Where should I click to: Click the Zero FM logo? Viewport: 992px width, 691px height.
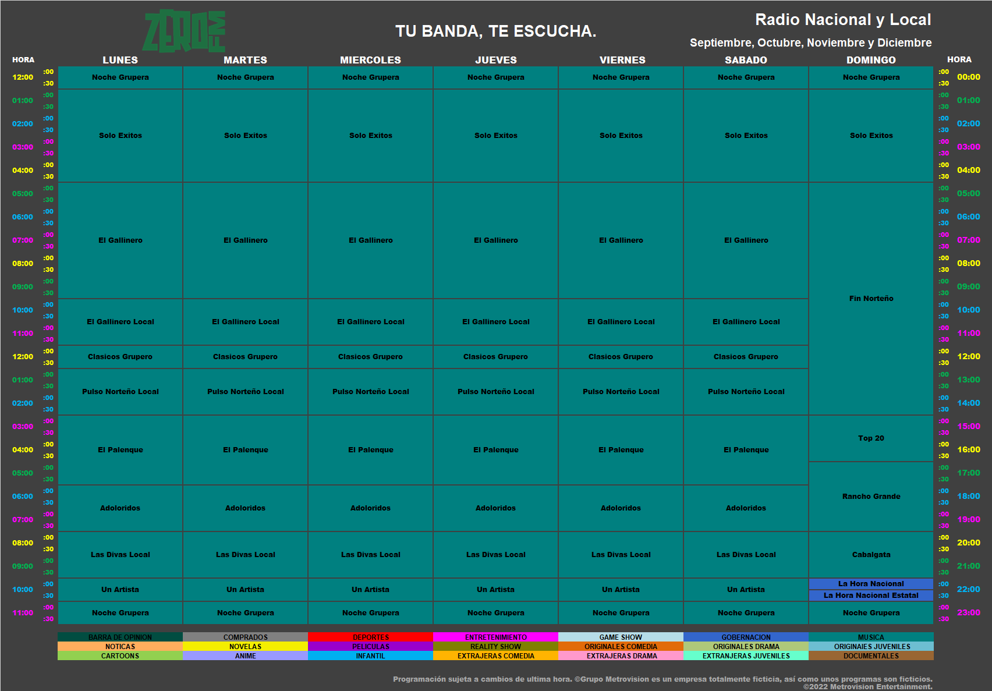(185, 31)
